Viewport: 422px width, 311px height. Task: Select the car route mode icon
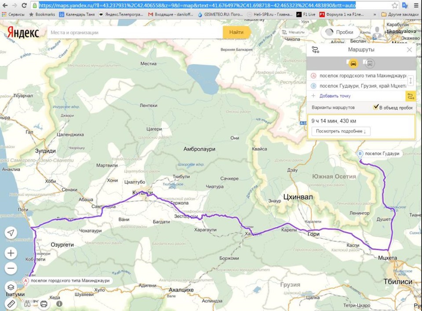click(x=353, y=63)
